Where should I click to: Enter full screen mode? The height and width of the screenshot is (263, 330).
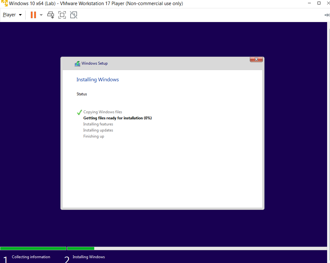62,15
